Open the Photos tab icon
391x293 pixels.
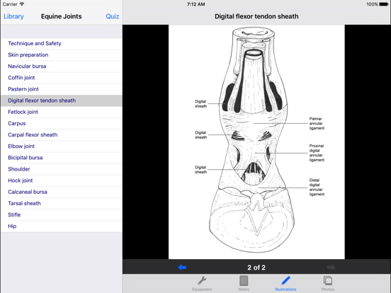(x=327, y=284)
